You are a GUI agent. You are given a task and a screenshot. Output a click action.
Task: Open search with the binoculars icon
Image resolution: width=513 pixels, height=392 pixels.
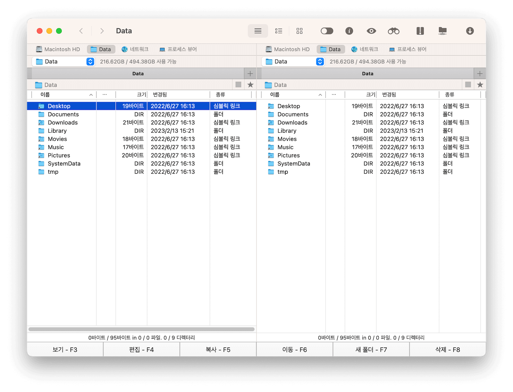click(393, 31)
